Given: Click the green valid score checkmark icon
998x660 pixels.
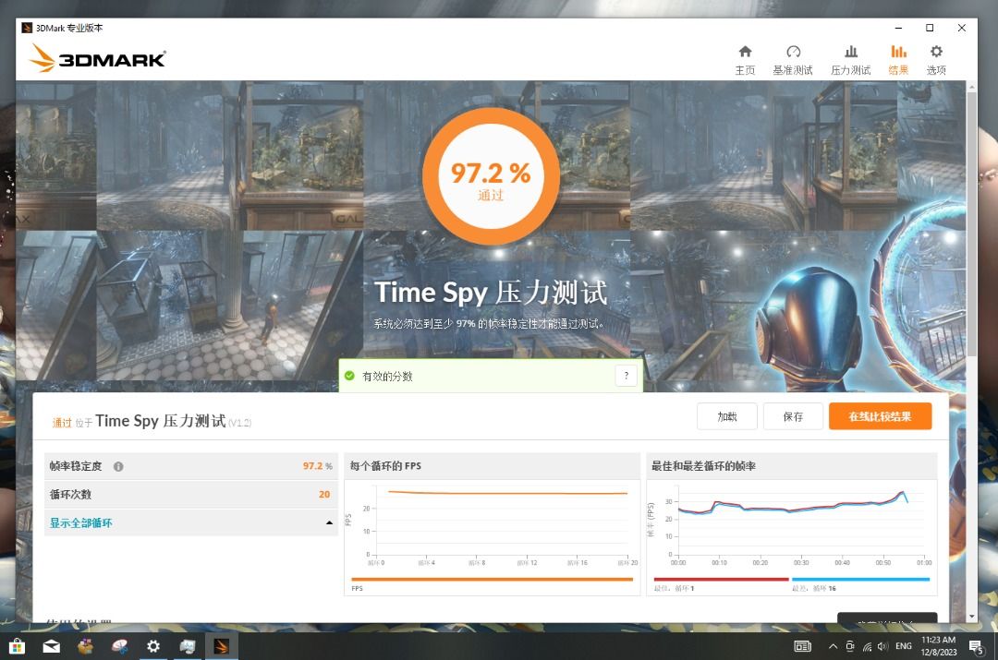Looking at the screenshot, I should tap(349, 376).
